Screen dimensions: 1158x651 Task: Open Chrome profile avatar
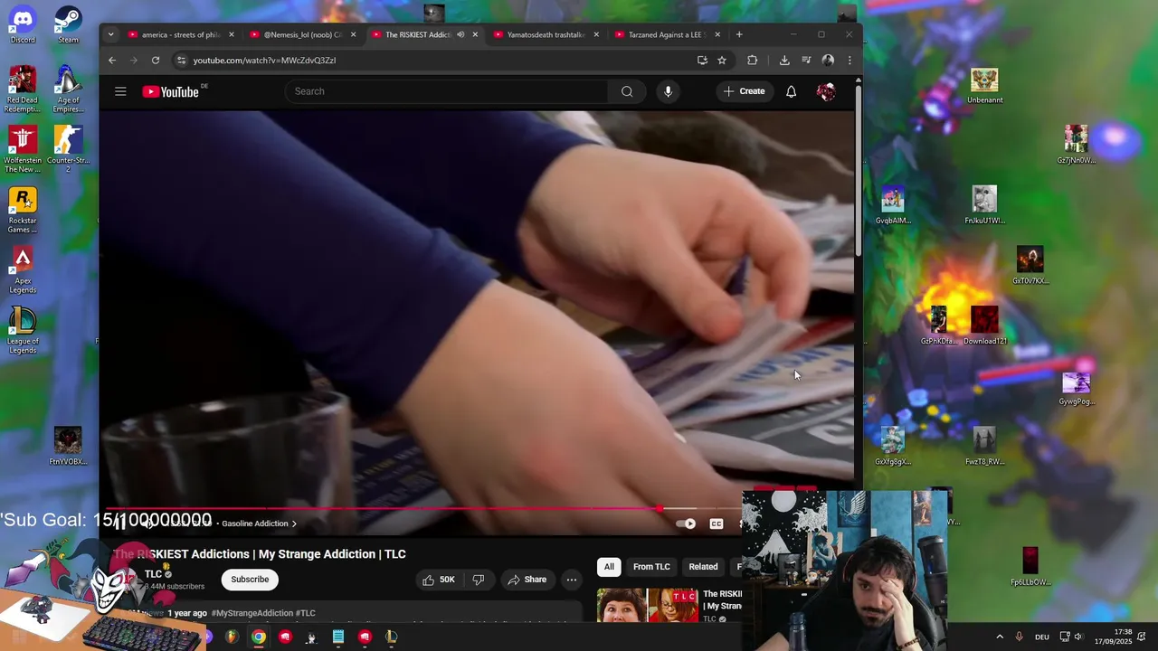828,61
